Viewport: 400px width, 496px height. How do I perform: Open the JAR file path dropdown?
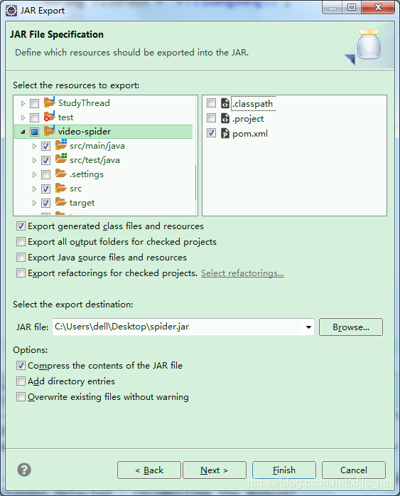coord(308,327)
